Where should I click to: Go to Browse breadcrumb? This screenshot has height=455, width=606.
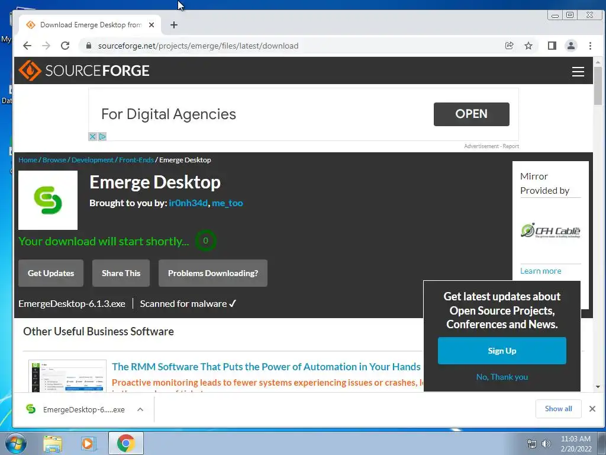(x=54, y=160)
